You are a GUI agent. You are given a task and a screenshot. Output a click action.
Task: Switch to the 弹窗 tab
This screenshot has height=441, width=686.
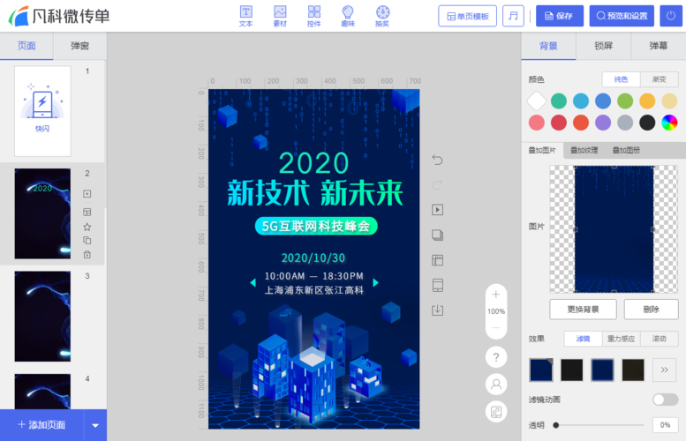79,46
